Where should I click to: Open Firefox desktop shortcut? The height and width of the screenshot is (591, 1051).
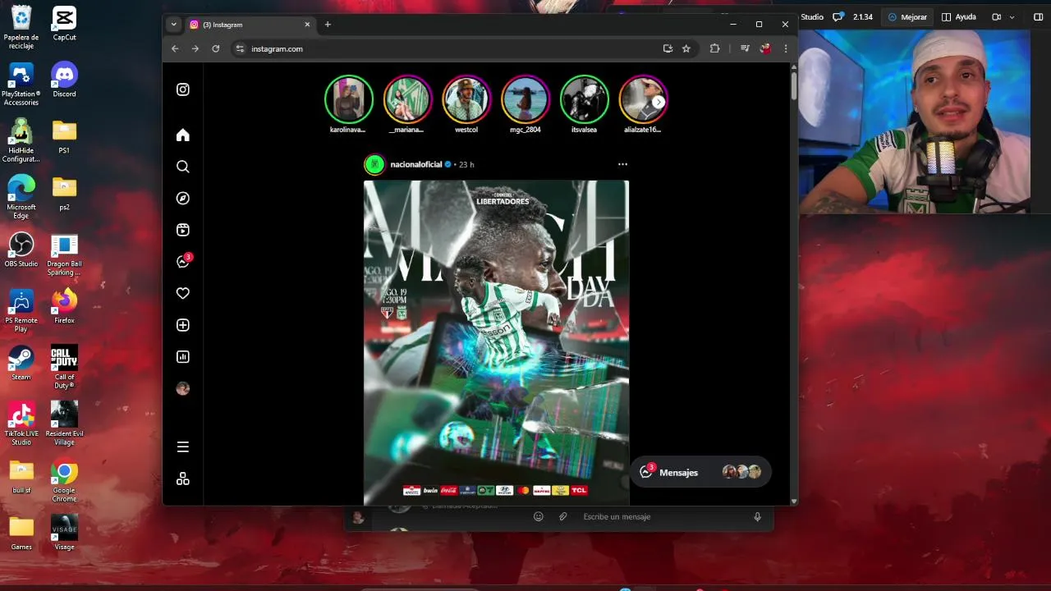point(64,306)
